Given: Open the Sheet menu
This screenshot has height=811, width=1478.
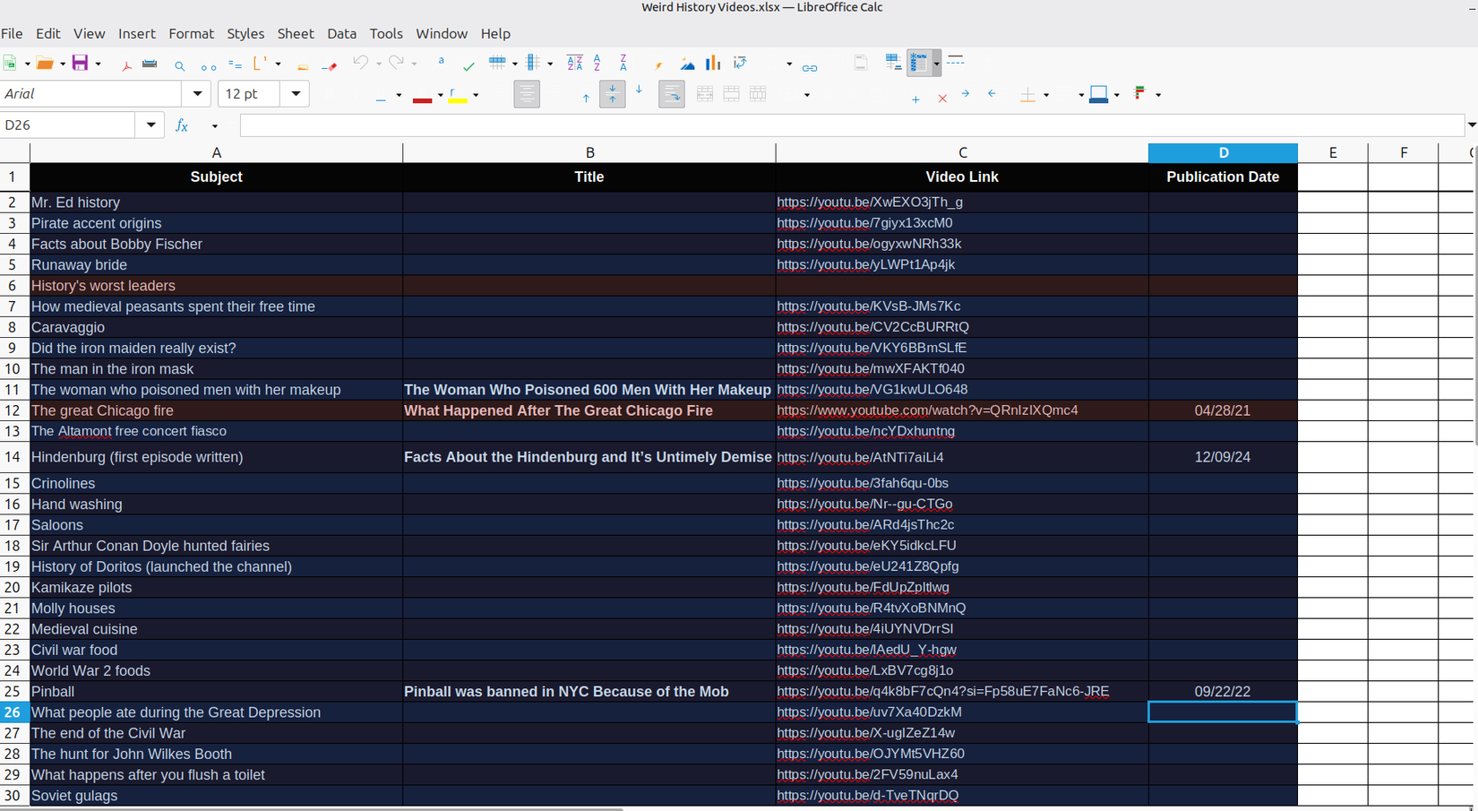Looking at the screenshot, I should (x=296, y=34).
